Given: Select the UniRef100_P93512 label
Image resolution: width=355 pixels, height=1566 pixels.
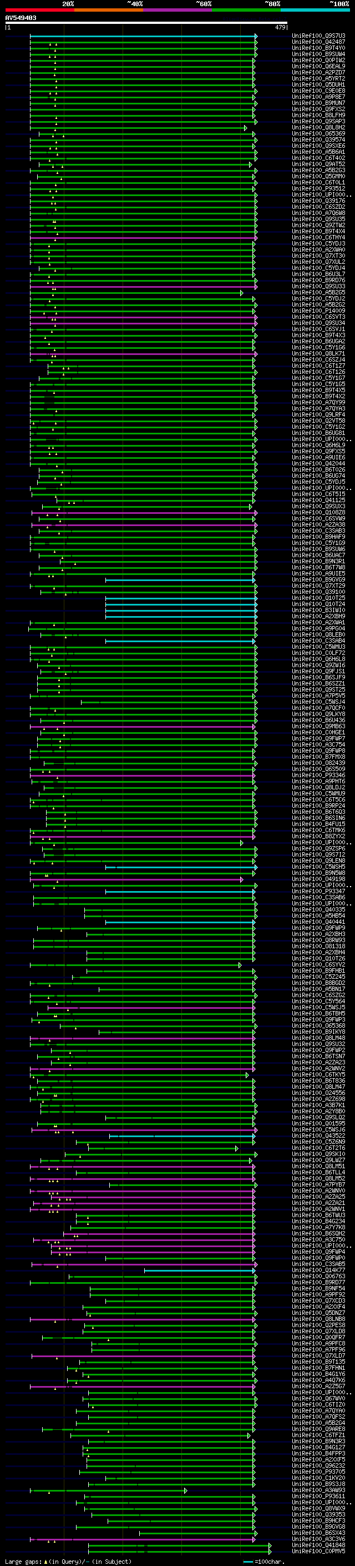Looking at the screenshot, I should [x=318, y=188].
